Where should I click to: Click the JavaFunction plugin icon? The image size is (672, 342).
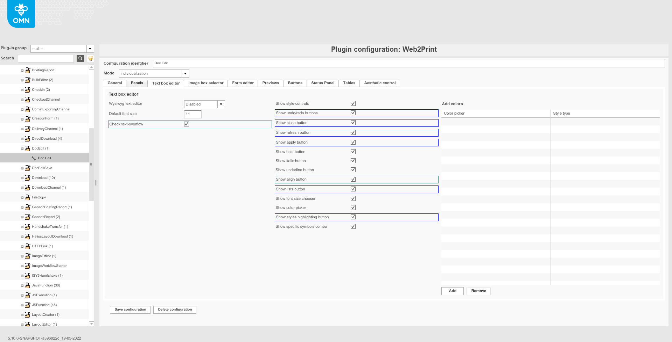click(27, 285)
